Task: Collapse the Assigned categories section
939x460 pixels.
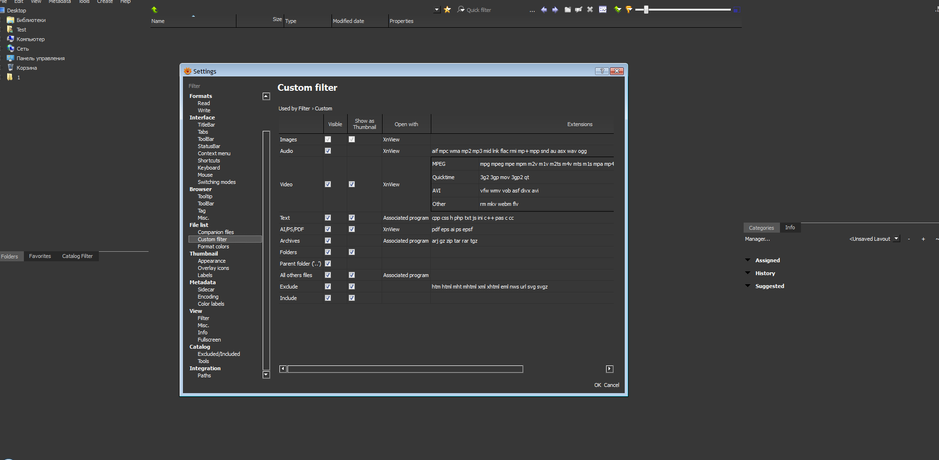Action: pos(747,260)
